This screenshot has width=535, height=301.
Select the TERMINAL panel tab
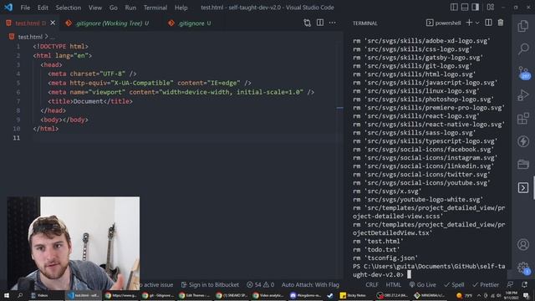click(364, 23)
